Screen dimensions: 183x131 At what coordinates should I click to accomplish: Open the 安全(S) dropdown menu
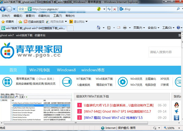(x=153, y=28)
